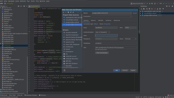Select Apache Cassandra driver
The height and width of the screenshot is (98, 174).
point(72,35)
